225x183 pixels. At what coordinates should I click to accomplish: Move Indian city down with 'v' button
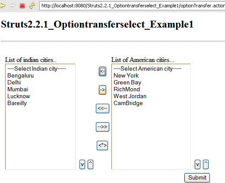(82, 164)
